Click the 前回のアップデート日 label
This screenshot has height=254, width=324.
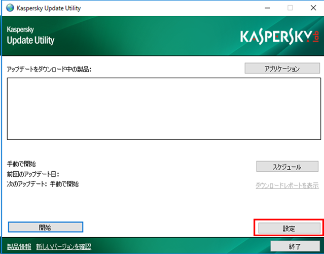[33, 174]
